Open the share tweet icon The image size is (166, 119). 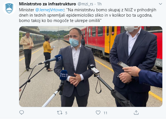pyautogui.click(x=136, y=113)
